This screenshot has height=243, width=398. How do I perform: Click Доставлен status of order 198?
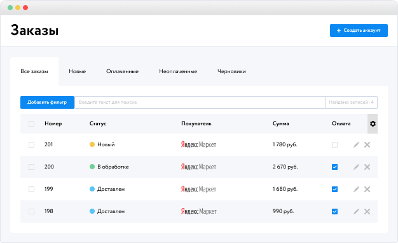[111, 211]
